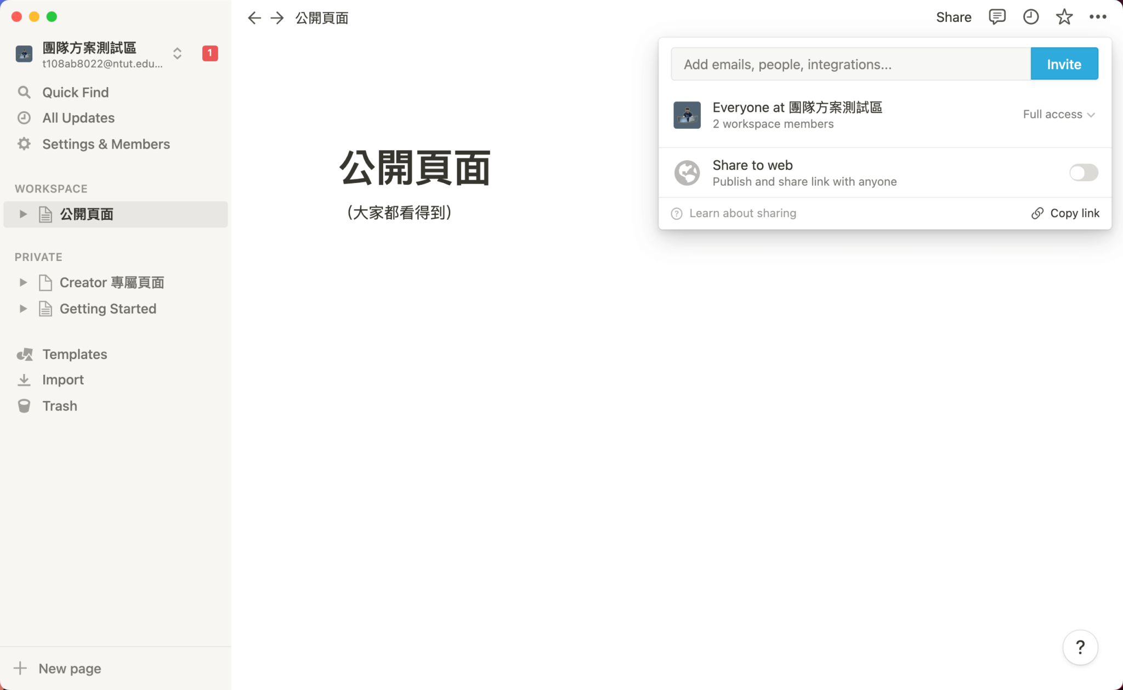The height and width of the screenshot is (690, 1123).
Task: Open Quick Find search
Action: [x=75, y=92]
